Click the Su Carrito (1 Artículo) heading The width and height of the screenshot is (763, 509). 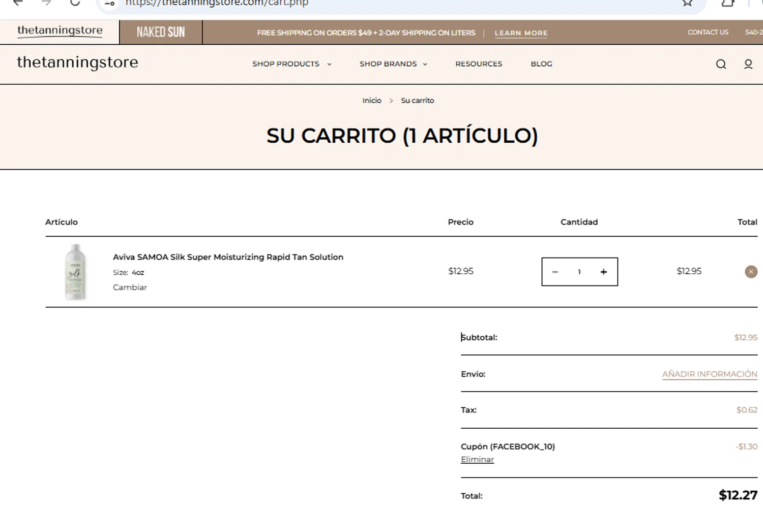(402, 136)
